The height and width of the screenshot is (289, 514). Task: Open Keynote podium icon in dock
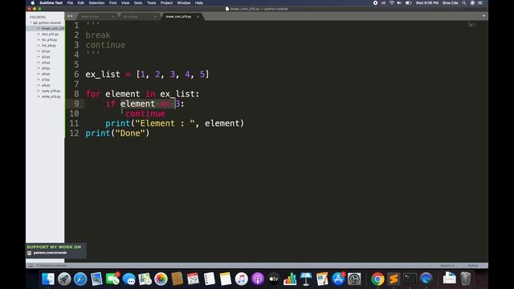[x=306, y=279]
